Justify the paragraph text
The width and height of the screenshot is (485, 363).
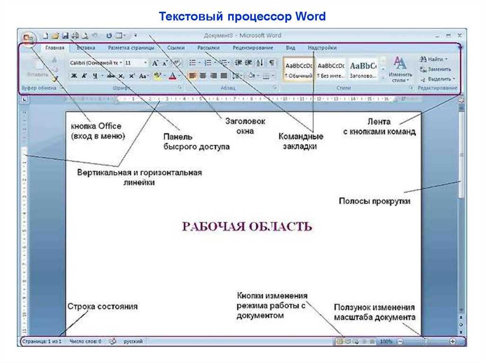point(224,76)
